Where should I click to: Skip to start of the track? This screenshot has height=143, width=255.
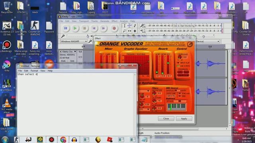coord(94,28)
